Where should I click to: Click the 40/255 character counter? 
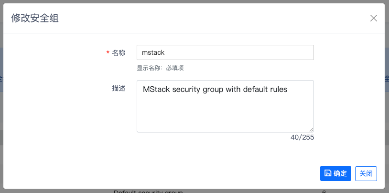[302, 137]
